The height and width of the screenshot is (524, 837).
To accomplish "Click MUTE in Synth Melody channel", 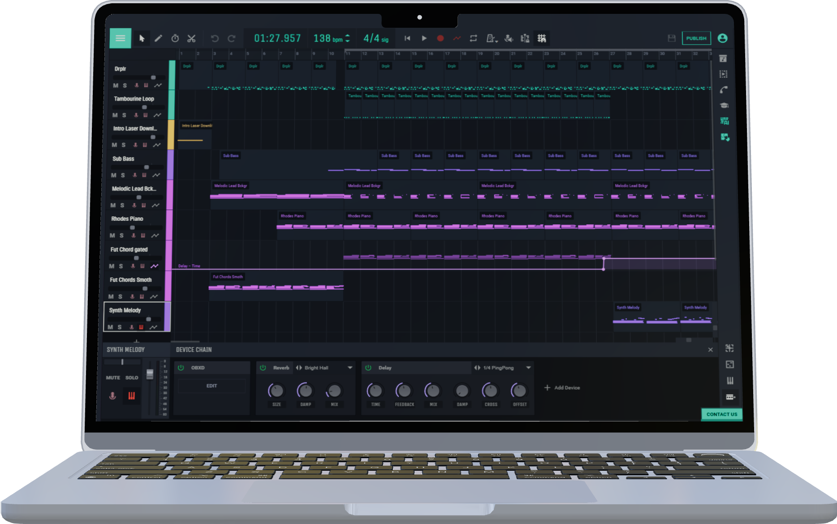I will (113, 378).
